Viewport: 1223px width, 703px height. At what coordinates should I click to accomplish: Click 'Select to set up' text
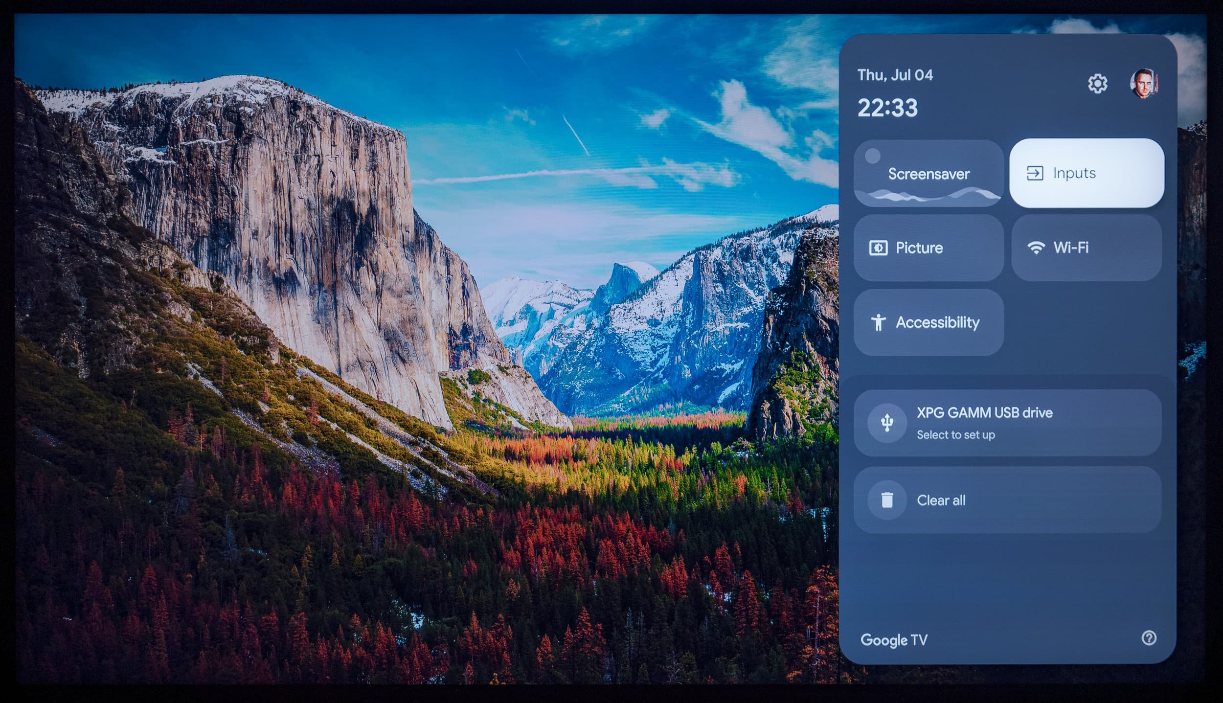[955, 435]
